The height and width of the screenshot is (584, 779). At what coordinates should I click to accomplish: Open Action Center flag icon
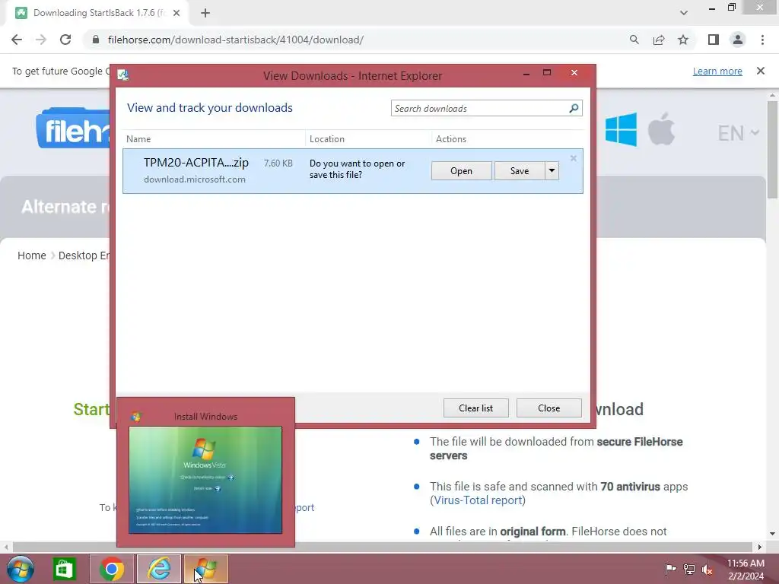[670, 569]
